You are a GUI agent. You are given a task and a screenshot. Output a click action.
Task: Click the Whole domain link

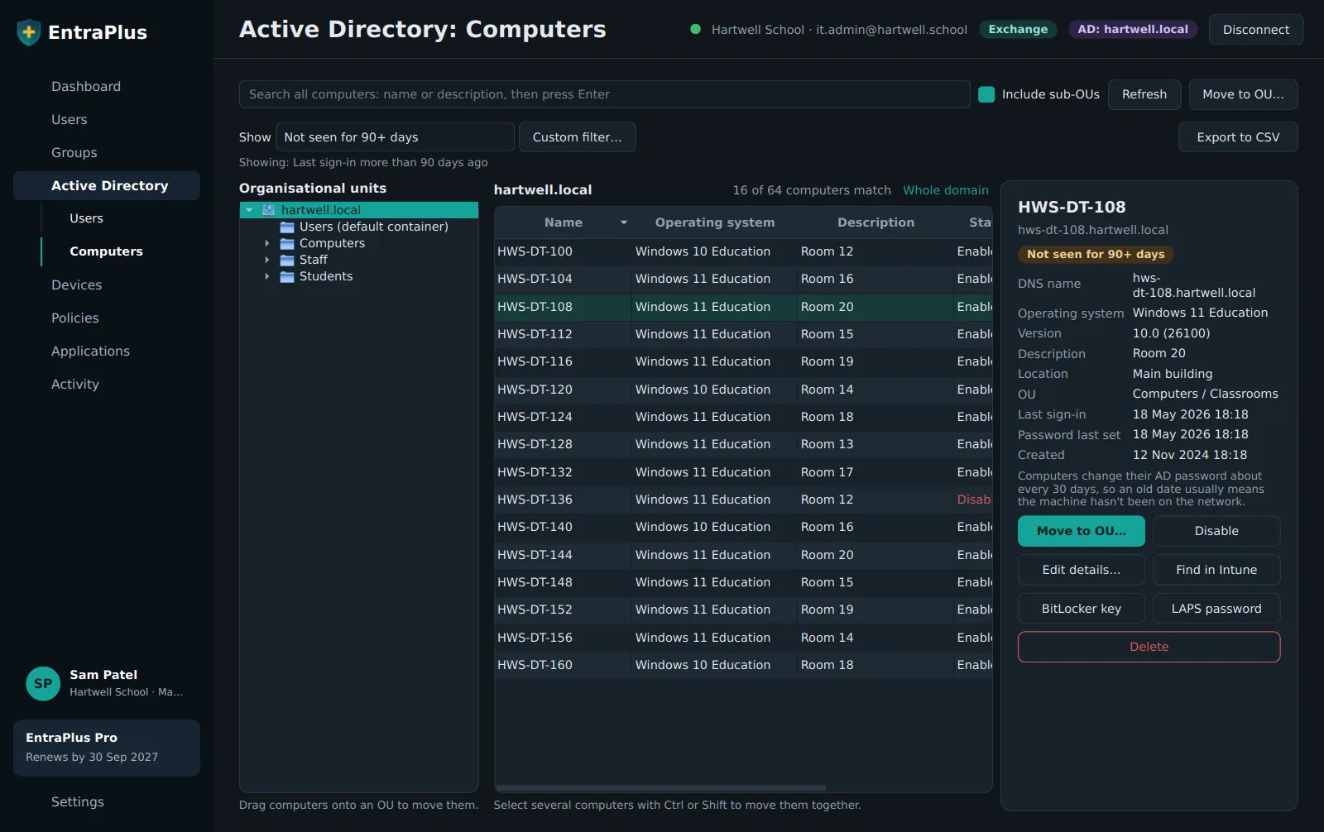click(x=946, y=190)
